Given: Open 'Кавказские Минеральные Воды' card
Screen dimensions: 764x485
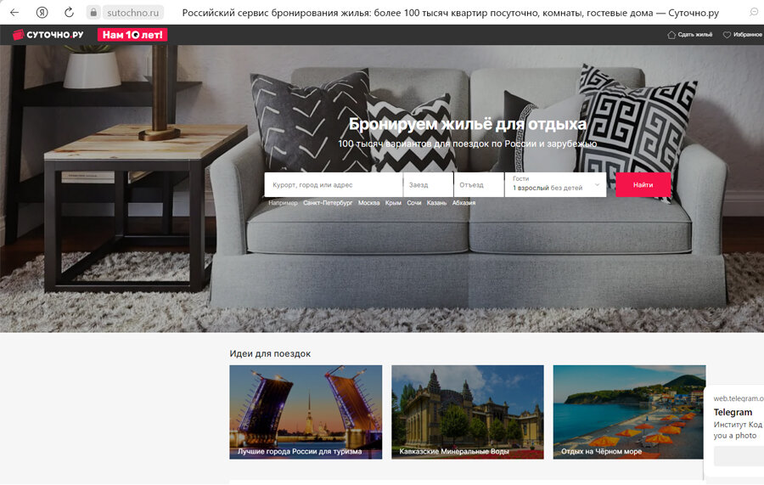Looking at the screenshot, I should (468, 412).
